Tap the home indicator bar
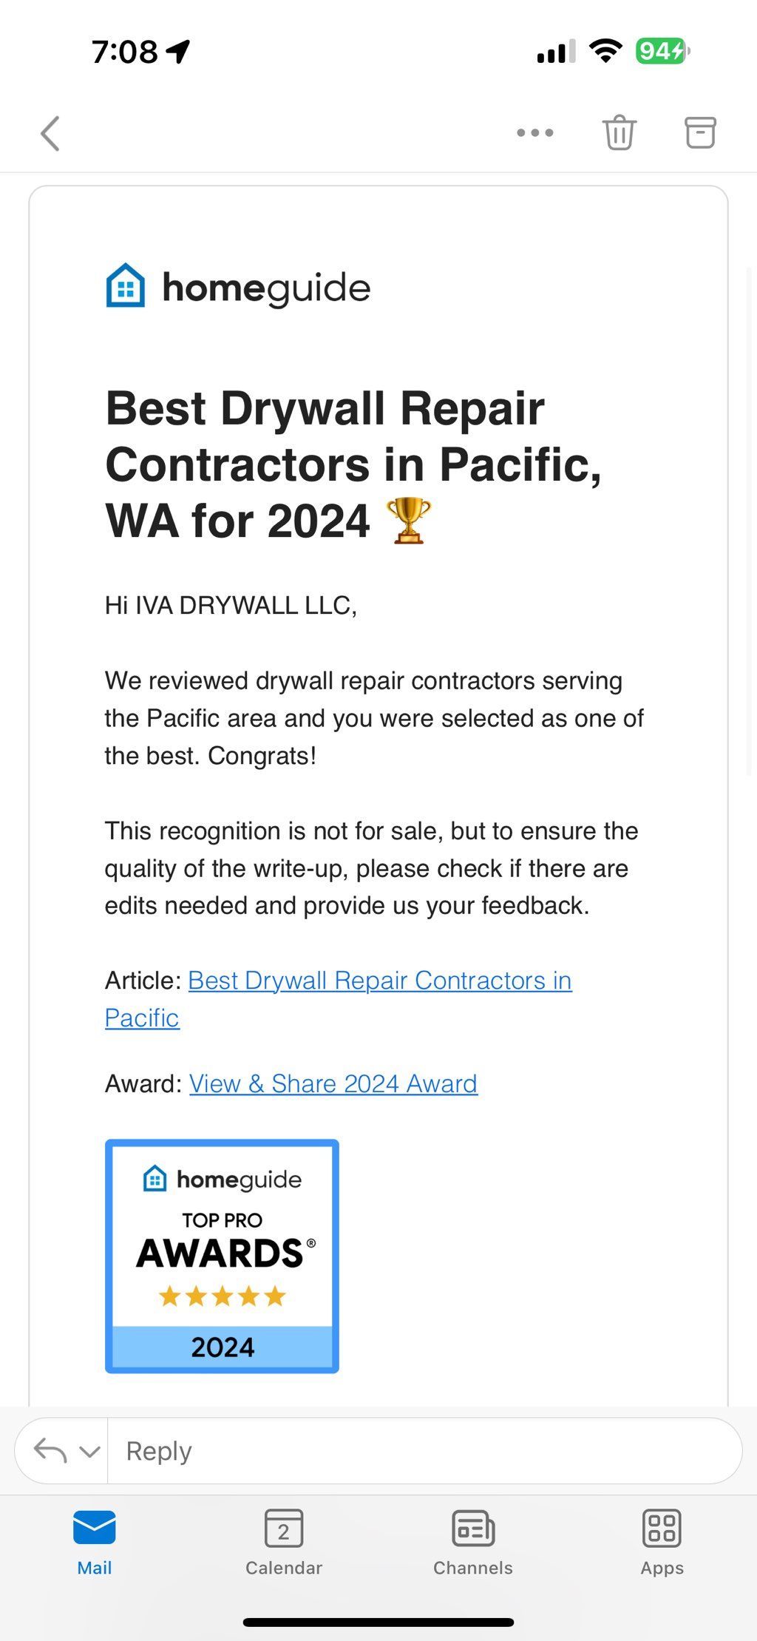Image resolution: width=757 pixels, height=1641 pixels. 378,1623
